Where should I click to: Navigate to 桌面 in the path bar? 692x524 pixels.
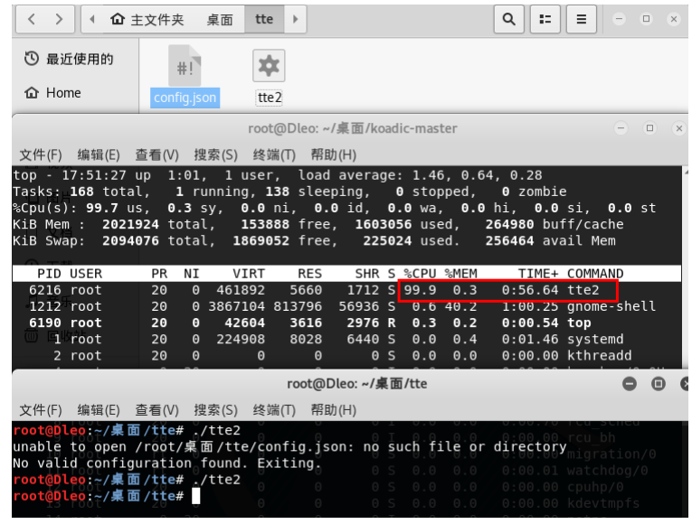(x=220, y=19)
